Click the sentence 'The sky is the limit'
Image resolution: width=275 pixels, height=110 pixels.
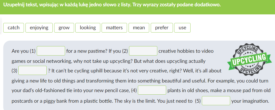click(x=136, y=101)
